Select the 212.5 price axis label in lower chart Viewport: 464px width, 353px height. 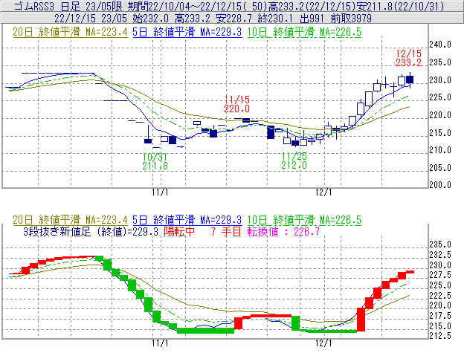tap(440, 336)
